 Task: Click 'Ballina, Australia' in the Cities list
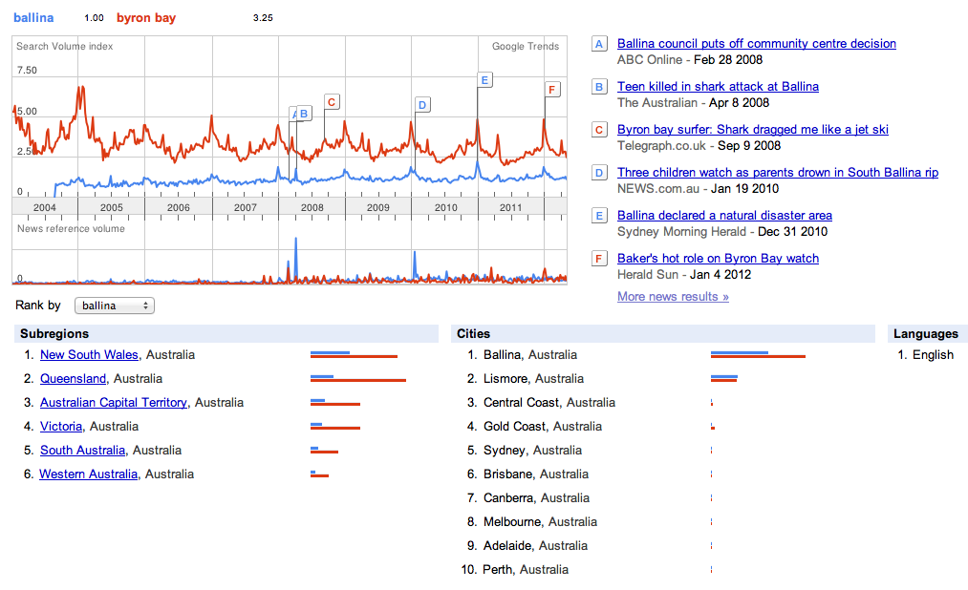[x=530, y=355]
